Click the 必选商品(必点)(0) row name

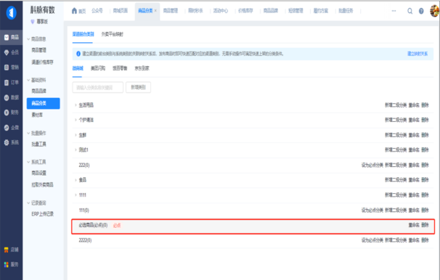[x=93, y=225]
